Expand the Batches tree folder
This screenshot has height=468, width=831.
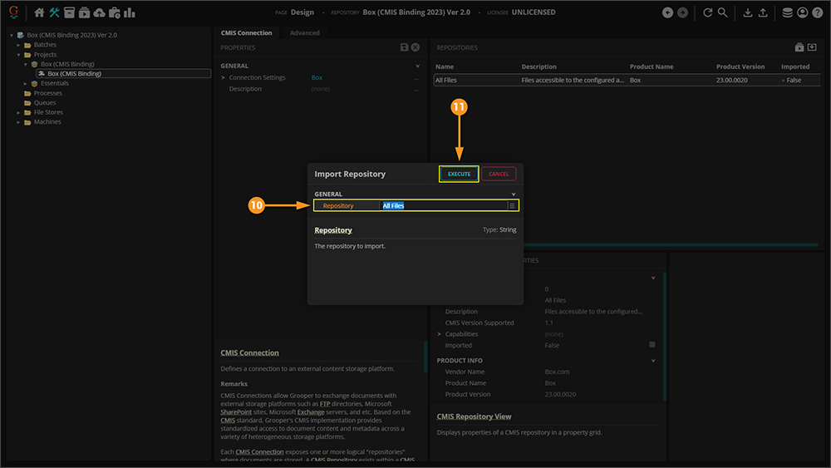point(18,45)
